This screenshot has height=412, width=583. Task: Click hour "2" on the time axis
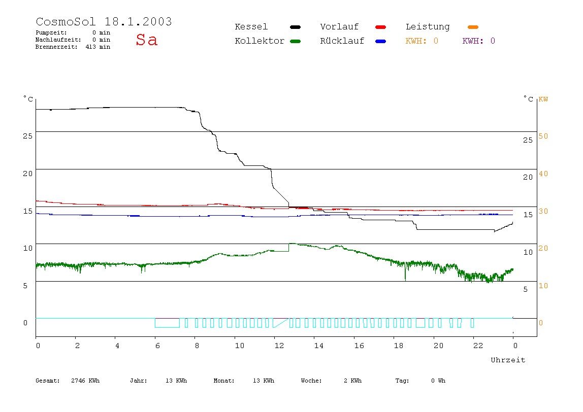(x=77, y=346)
